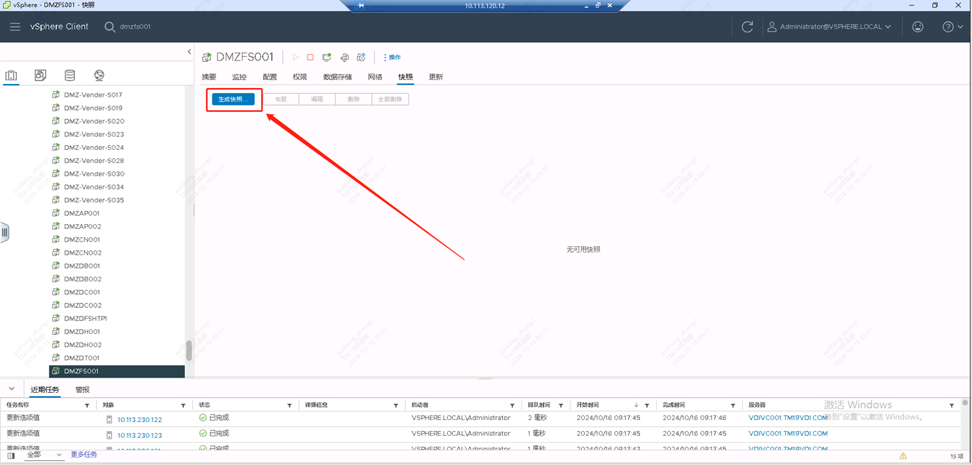Click the 生成快照 button
Viewport: 972px width, 465px height.
pyautogui.click(x=233, y=99)
